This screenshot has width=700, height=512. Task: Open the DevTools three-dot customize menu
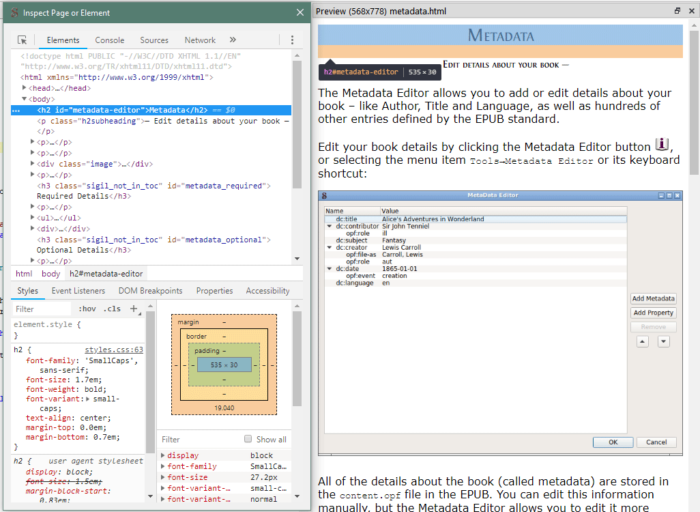click(292, 40)
